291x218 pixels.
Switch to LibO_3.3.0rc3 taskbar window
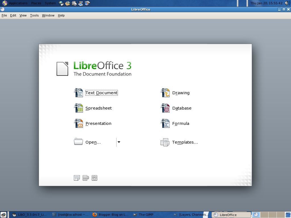point(30,215)
